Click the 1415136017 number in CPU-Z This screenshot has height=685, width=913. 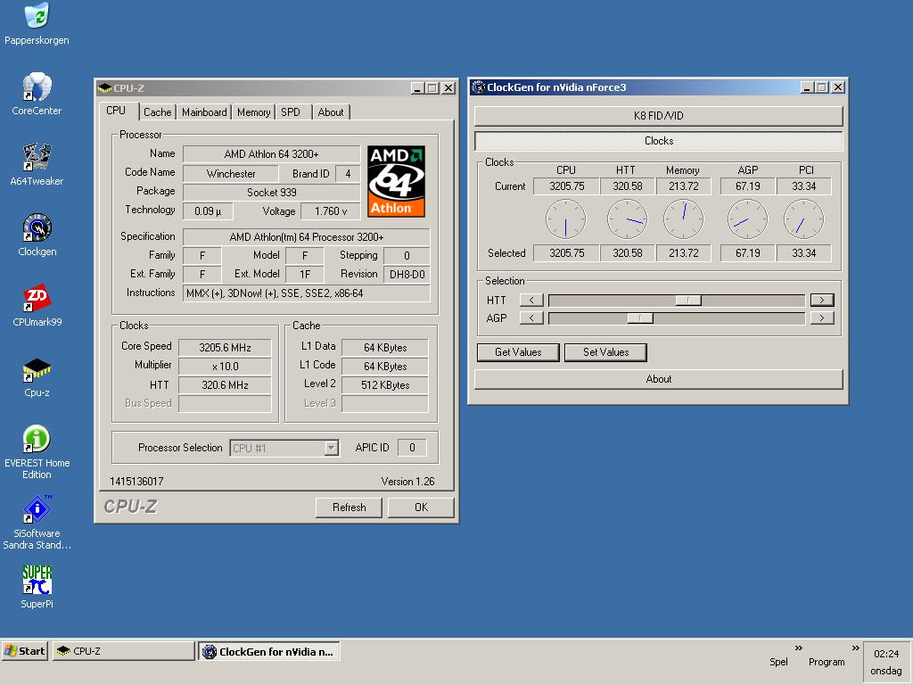136,482
